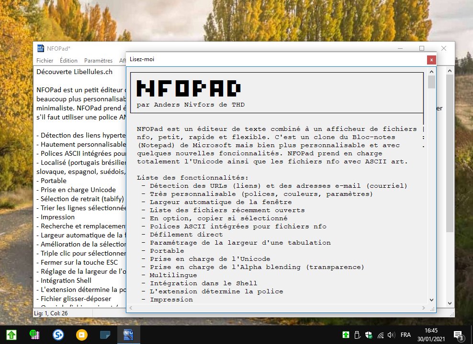
Task: Click the 'Découverte Libellules.ch' line
Action: click(75, 72)
